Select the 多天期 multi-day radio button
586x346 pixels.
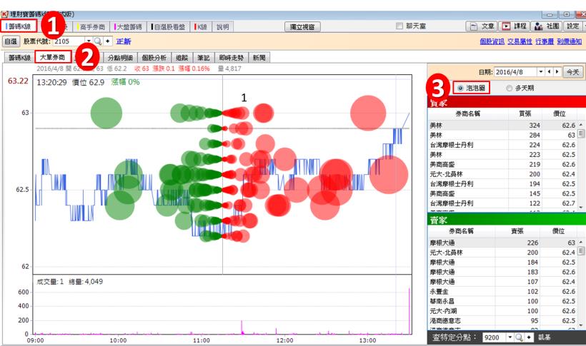click(509, 88)
